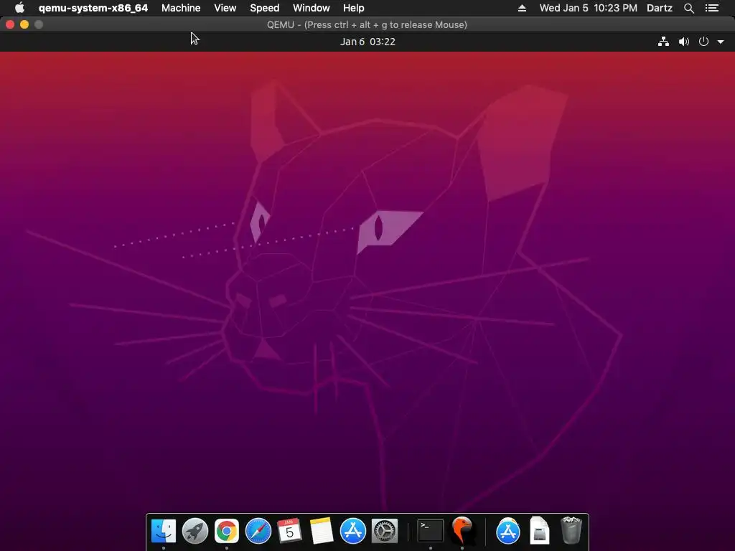Image resolution: width=735 pixels, height=551 pixels.
Task: Open the Notes app in Dock
Action: [321, 532]
